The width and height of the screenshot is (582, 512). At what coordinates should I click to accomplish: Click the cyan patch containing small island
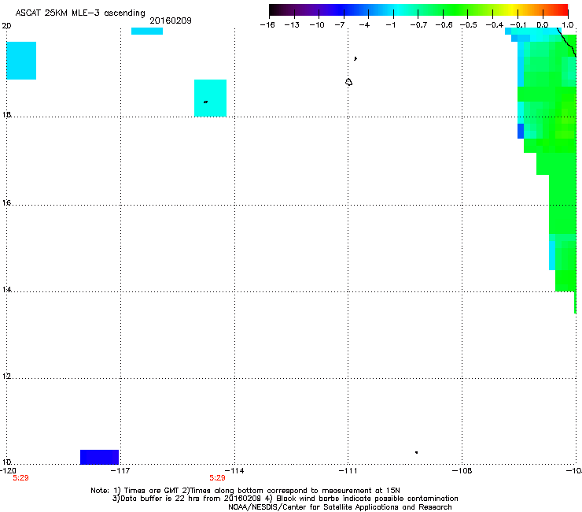(x=211, y=98)
